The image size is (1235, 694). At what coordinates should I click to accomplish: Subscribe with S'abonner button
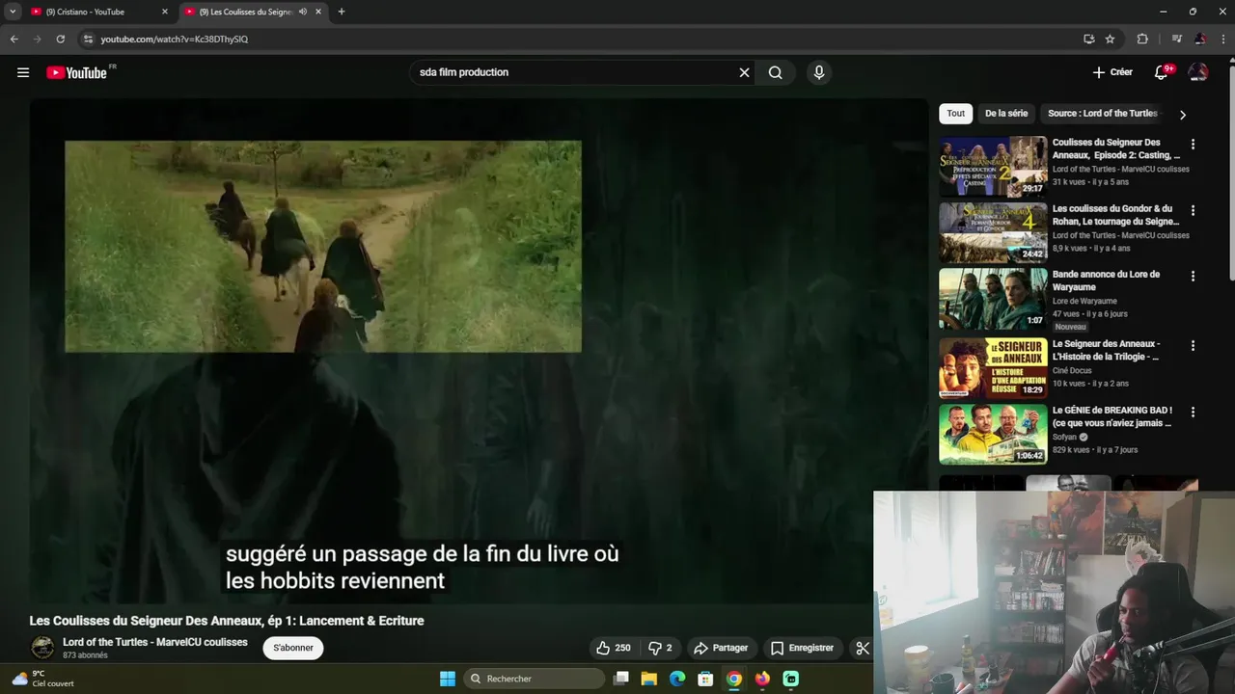pos(293,648)
